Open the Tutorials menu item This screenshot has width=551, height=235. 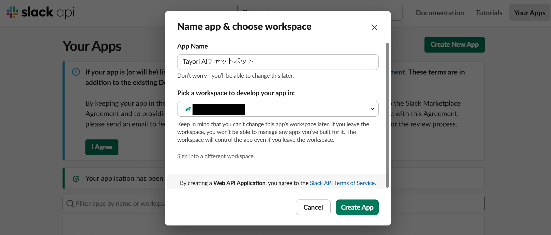click(489, 13)
